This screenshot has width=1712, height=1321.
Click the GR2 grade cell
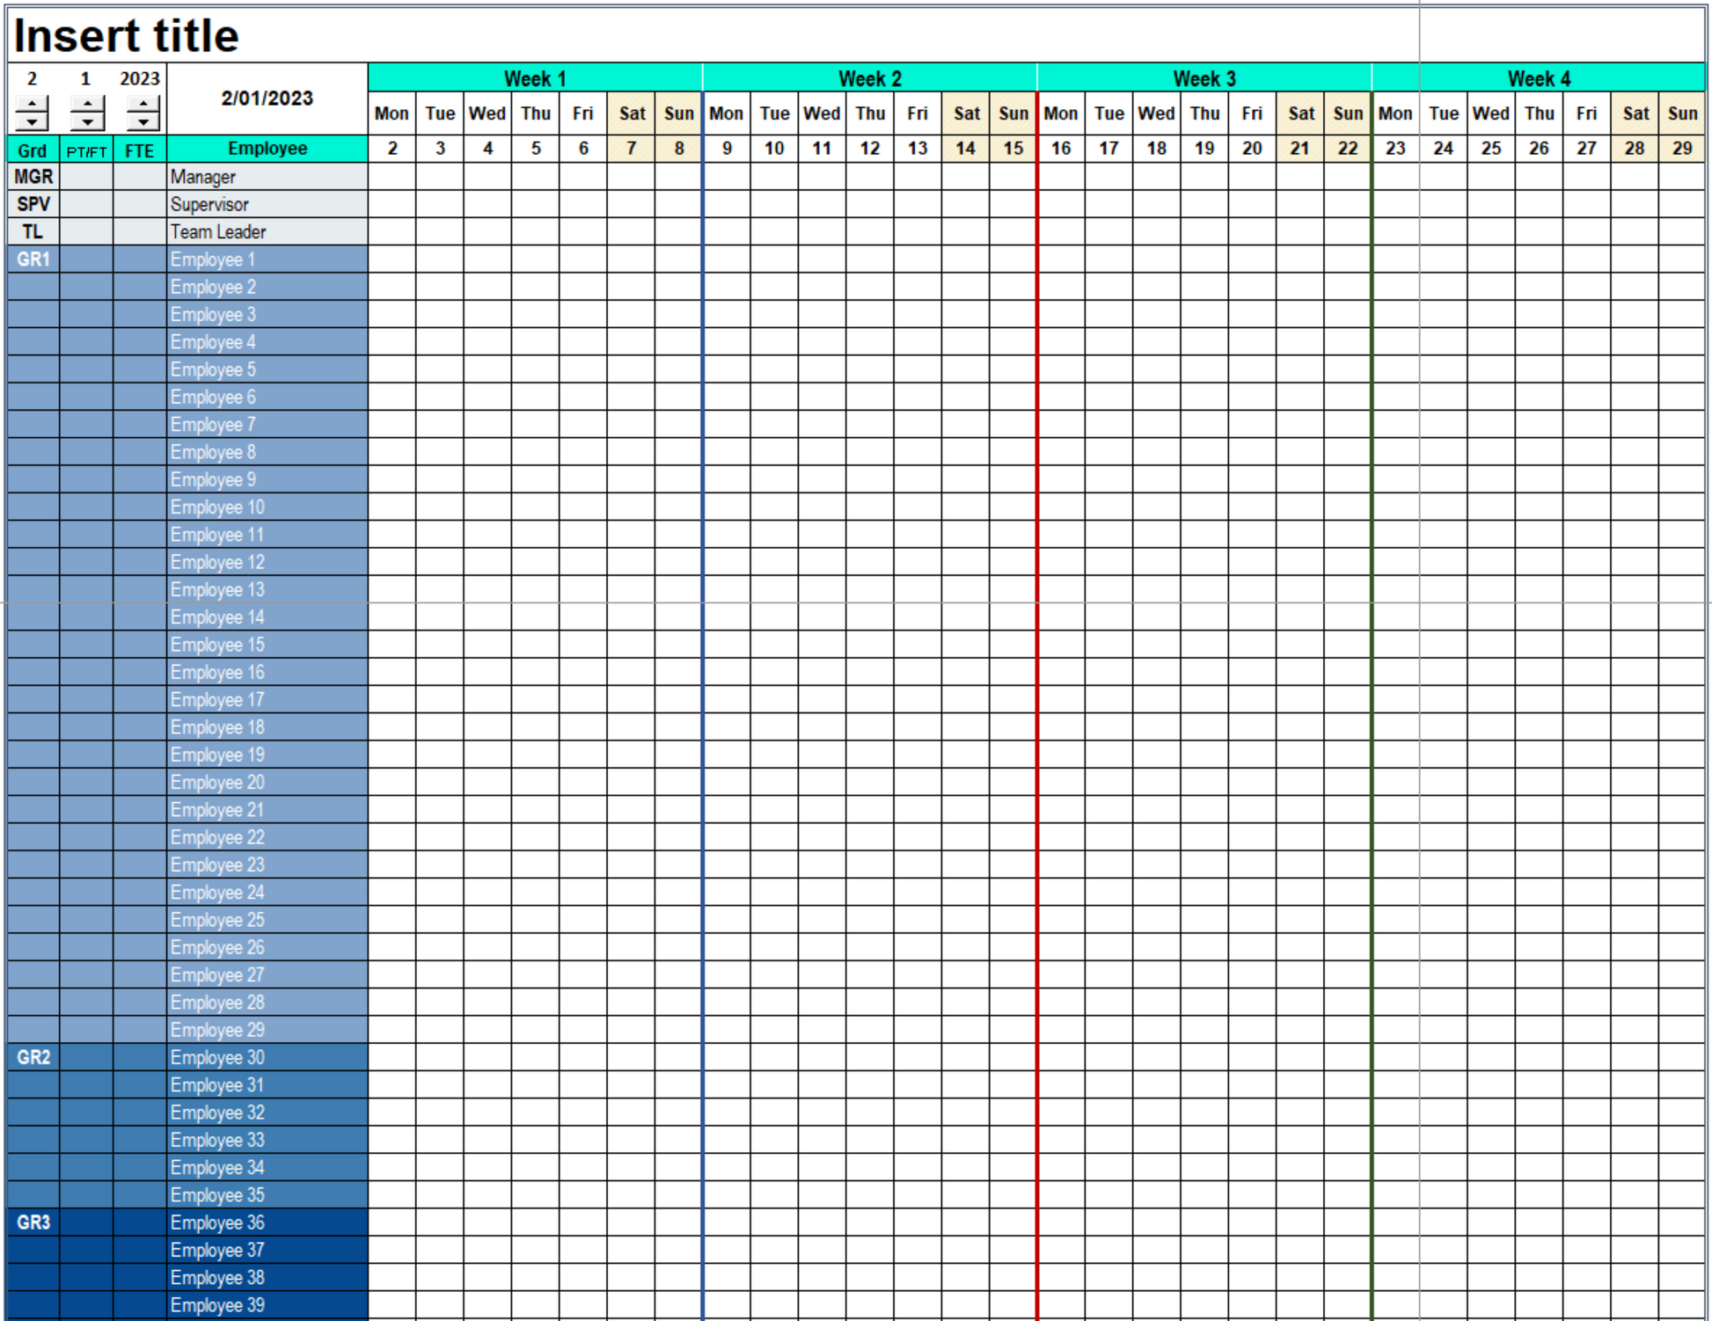[33, 1057]
